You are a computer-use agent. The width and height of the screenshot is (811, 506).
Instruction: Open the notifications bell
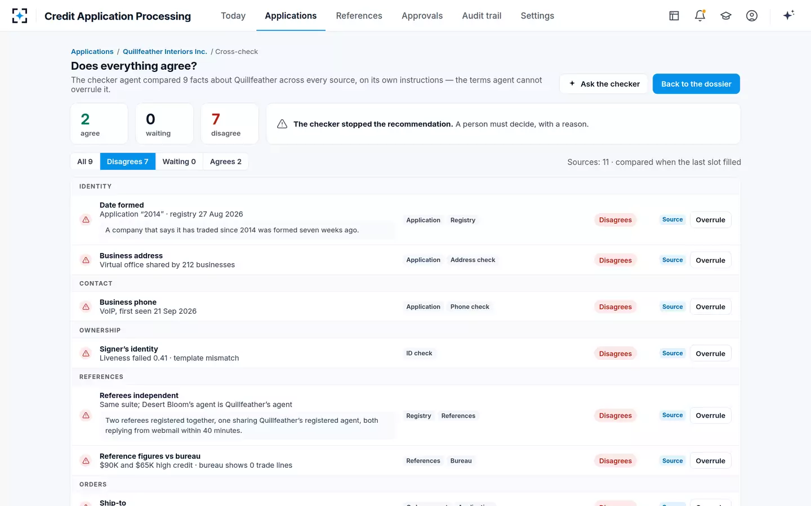coord(700,16)
